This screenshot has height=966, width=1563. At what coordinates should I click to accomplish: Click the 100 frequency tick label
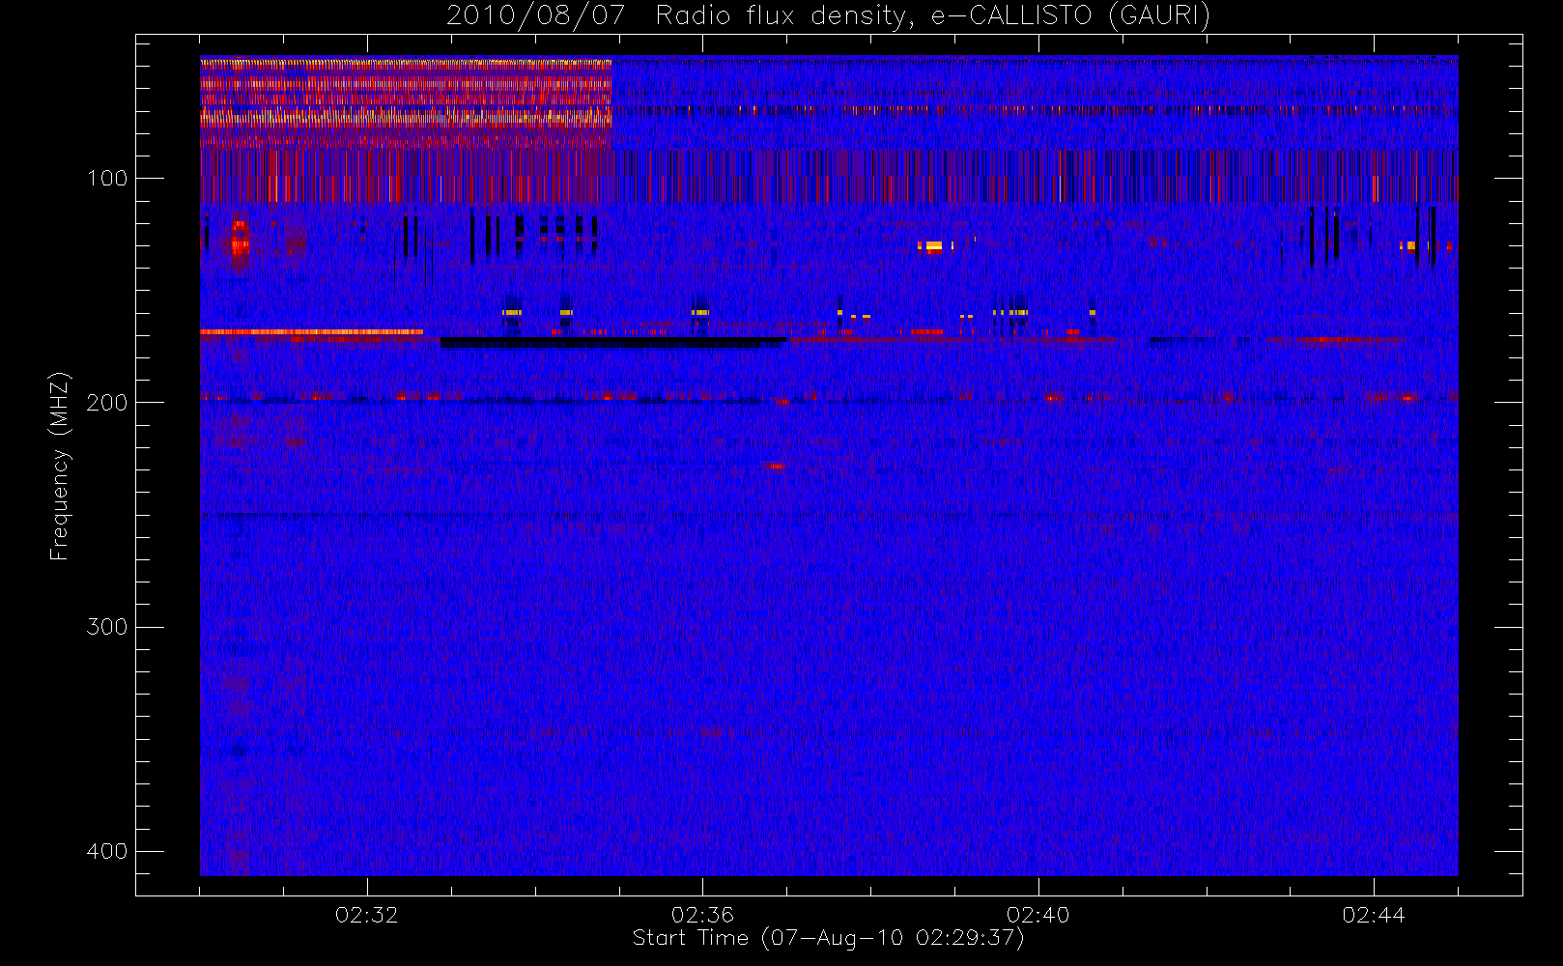[x=106, y=178]
